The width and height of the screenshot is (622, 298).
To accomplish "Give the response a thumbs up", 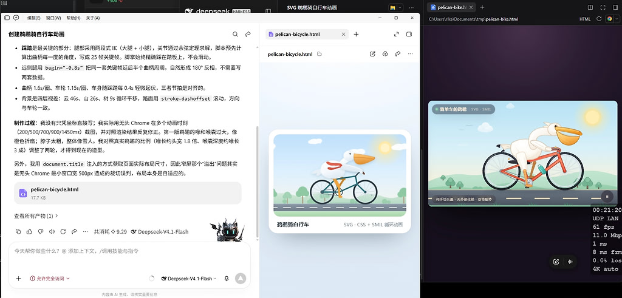I will click(x=29, y=231).
